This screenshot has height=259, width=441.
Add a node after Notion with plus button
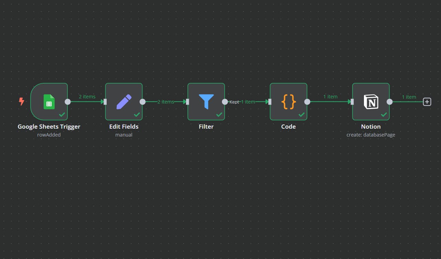[x=427, y=101]
